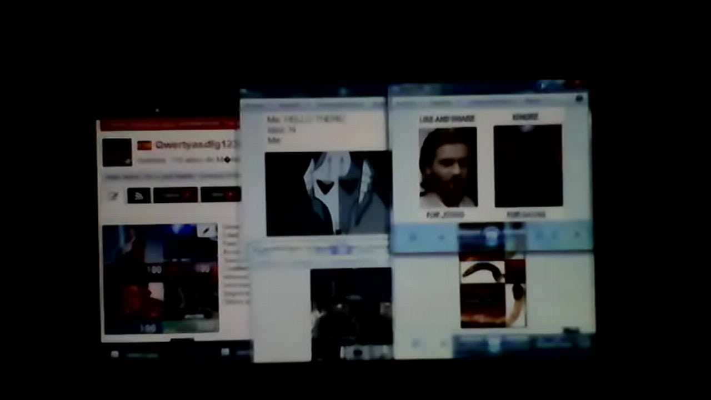Click the caption below the bearded portrait

(445, 214)
